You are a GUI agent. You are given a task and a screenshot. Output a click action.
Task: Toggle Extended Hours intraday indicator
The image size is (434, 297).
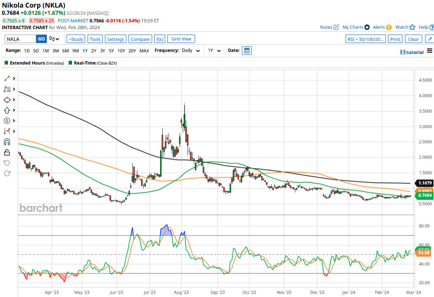pos(6,63)
